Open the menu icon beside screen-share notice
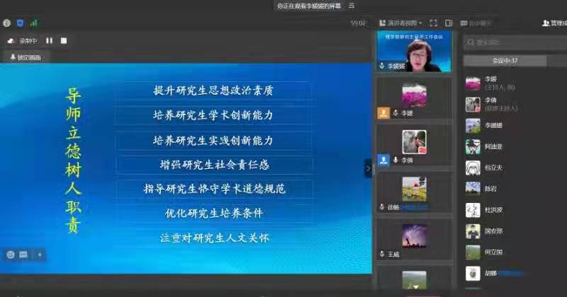This screenshot has height=297, width=567. (351, 6)
